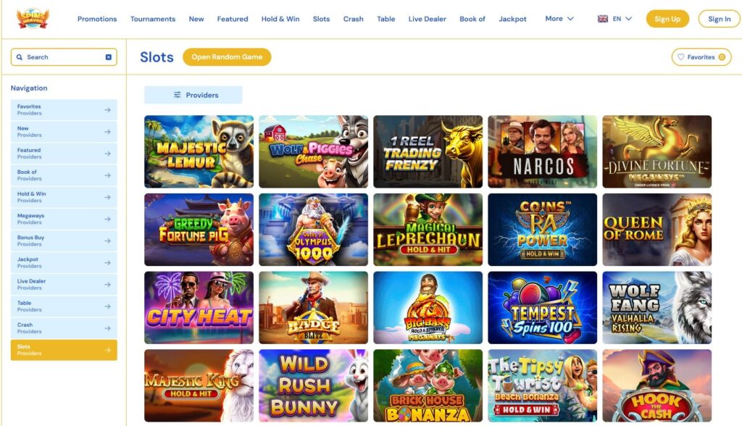Click the filter sliders icon beside Providers

pyautogui.click(x=177, y=95)
